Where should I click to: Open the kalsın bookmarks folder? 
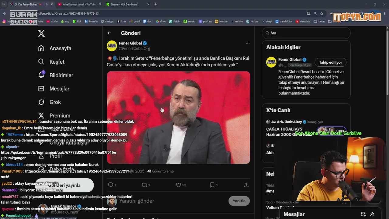coord(319,22)
